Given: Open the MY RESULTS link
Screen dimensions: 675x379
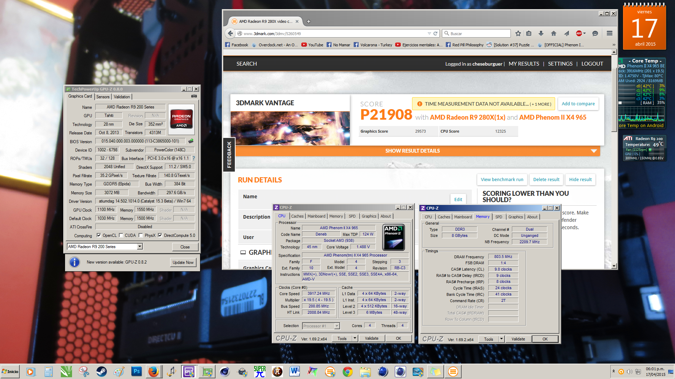Looking at the screenshot, I should (x=524, y=64).
